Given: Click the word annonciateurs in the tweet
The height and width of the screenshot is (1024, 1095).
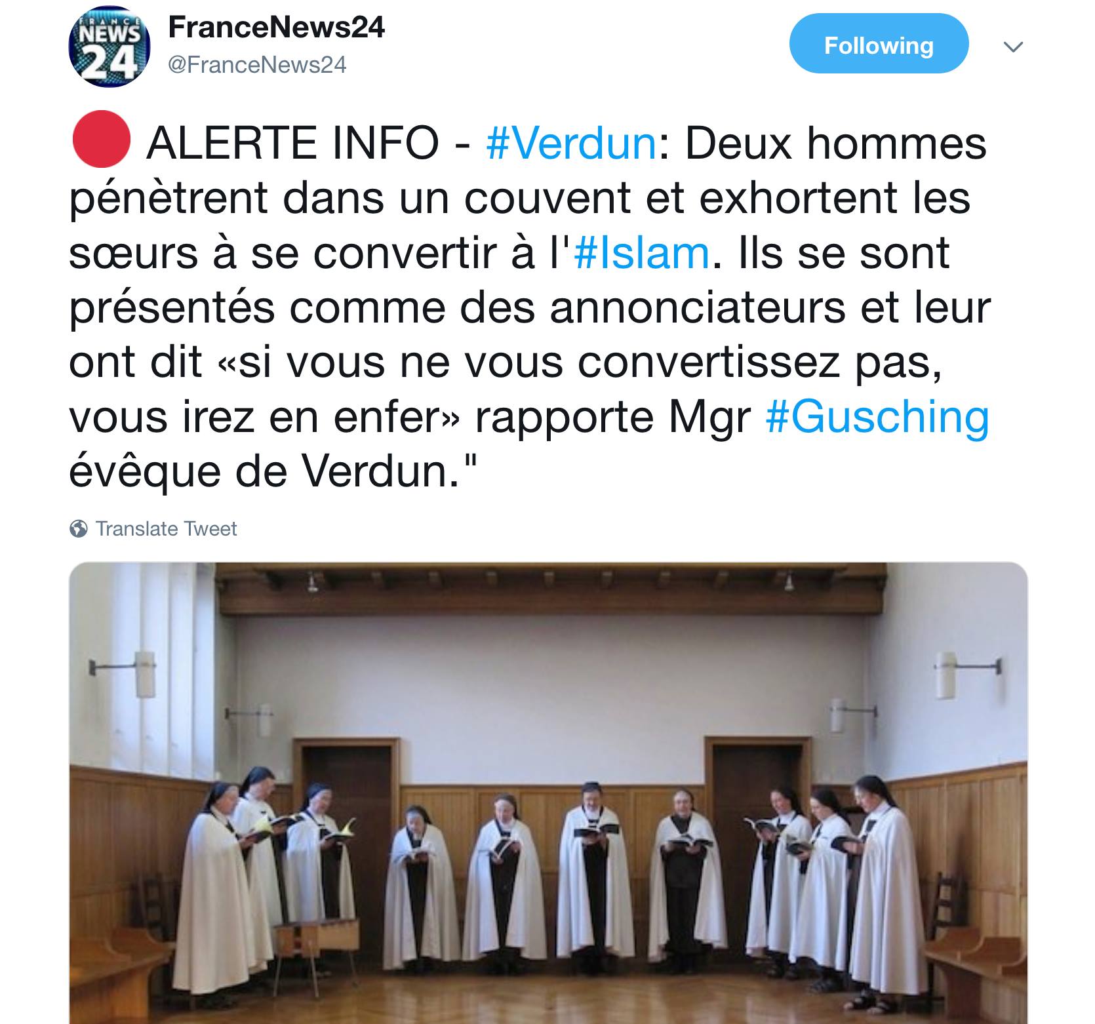Looking at the screenshot, I should pyautogui.click(x=698, y=307).
